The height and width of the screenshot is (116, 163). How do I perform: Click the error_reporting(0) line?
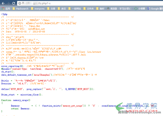tap(33, 66)
